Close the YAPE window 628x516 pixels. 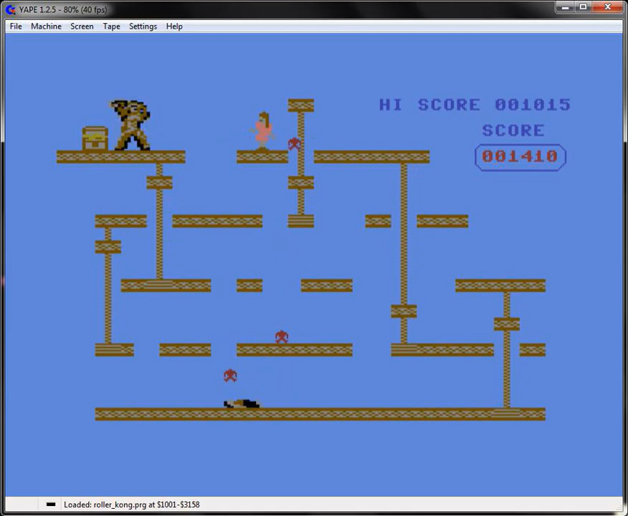[x=607, y=6]
